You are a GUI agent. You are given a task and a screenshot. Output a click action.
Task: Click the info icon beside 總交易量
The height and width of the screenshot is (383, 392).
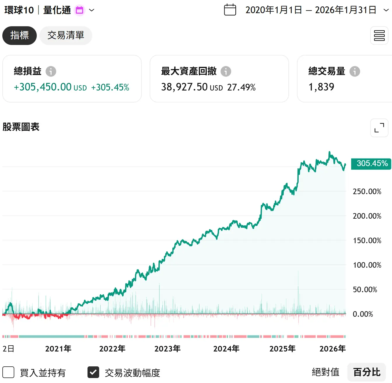(355, 71)
